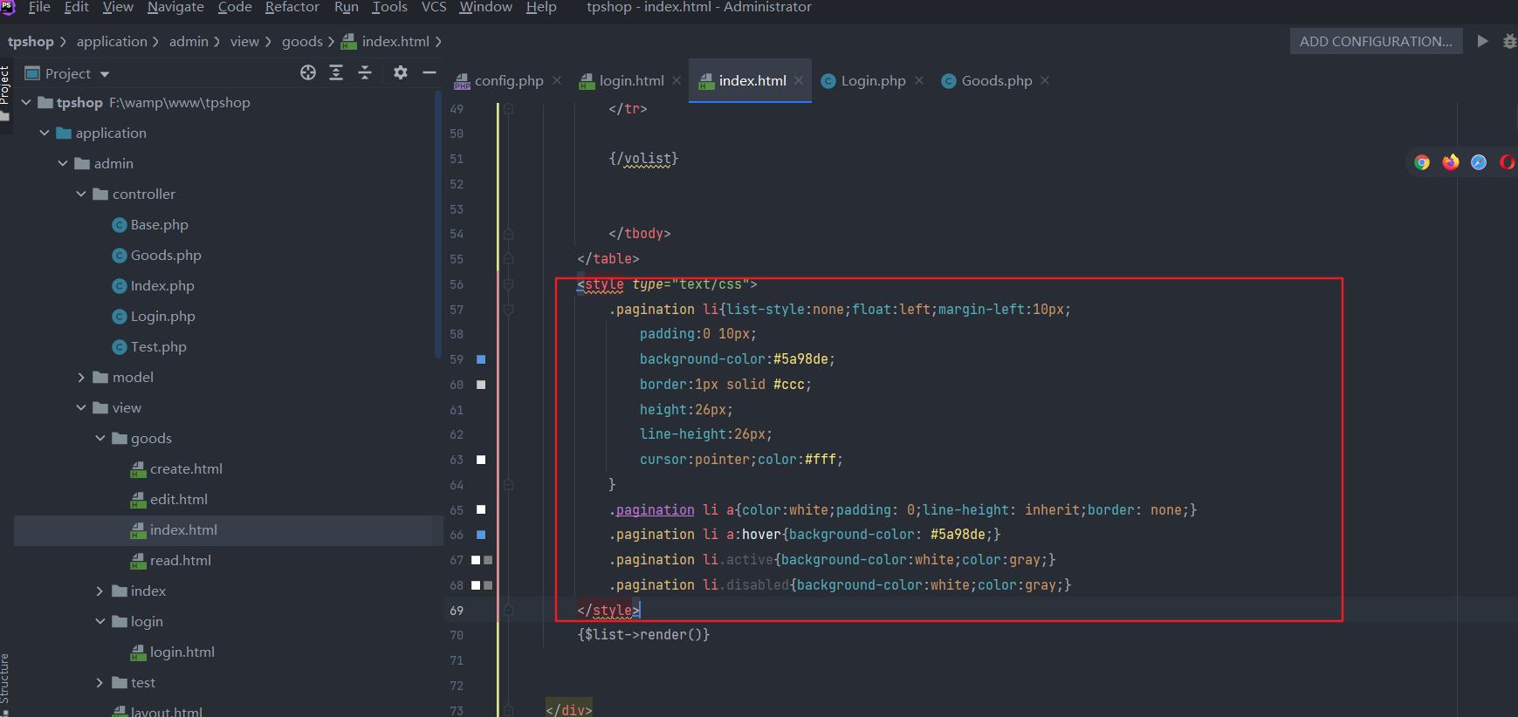Collapse the tpshop root folder
Screen dimensions: 1518x717
[x=26, y=102]
